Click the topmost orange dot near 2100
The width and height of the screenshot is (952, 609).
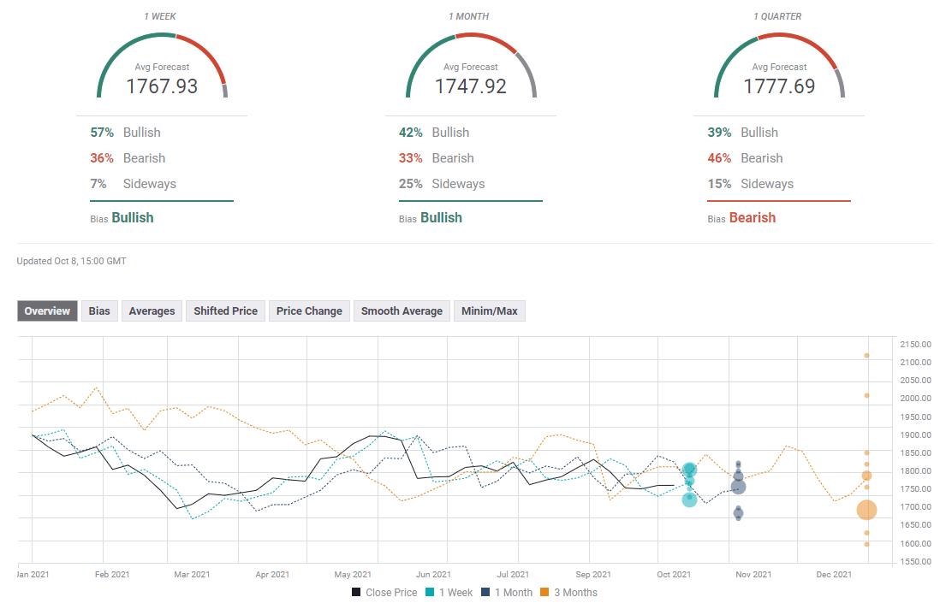click(866, 356)
